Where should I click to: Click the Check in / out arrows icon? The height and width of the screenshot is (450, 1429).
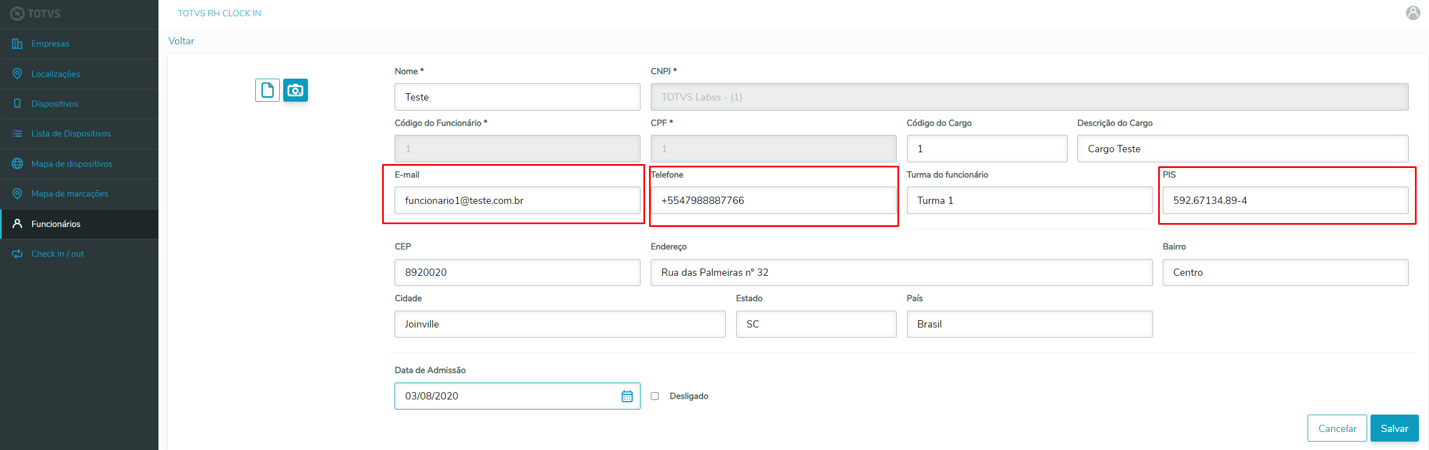click(x=17, y=254)
